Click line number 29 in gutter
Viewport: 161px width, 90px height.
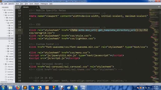[x=20, y=55]
